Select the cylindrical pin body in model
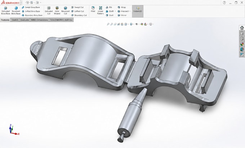 click(130, 116)
